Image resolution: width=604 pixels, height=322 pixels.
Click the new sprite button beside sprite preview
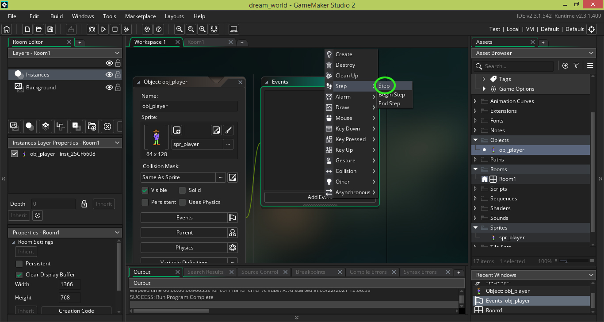(177, 130)
